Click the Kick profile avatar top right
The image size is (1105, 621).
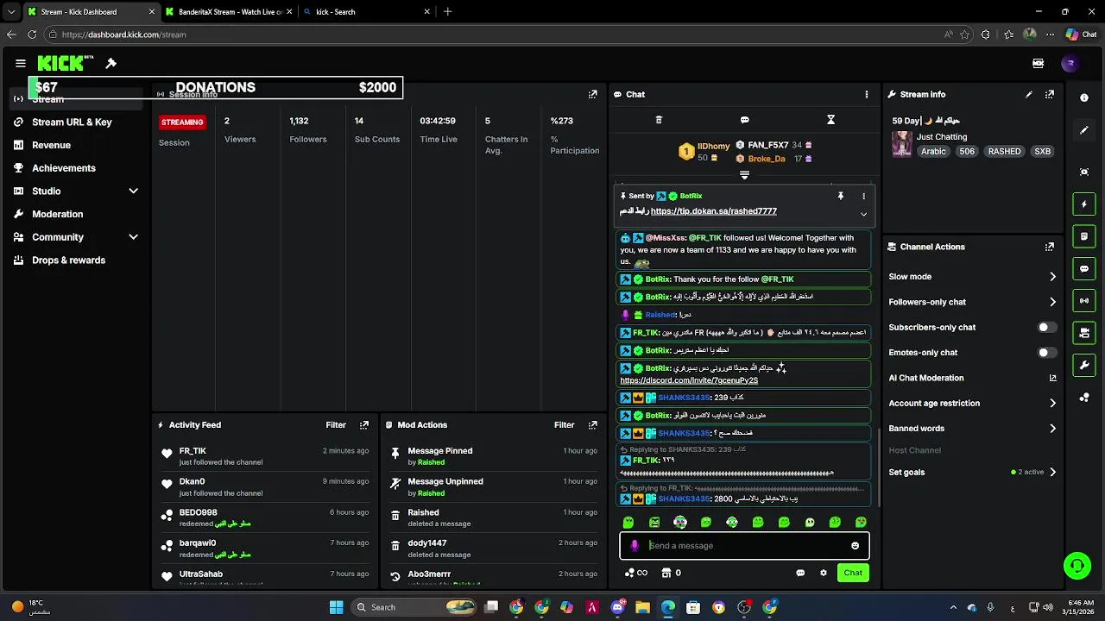click(1070, 63)
